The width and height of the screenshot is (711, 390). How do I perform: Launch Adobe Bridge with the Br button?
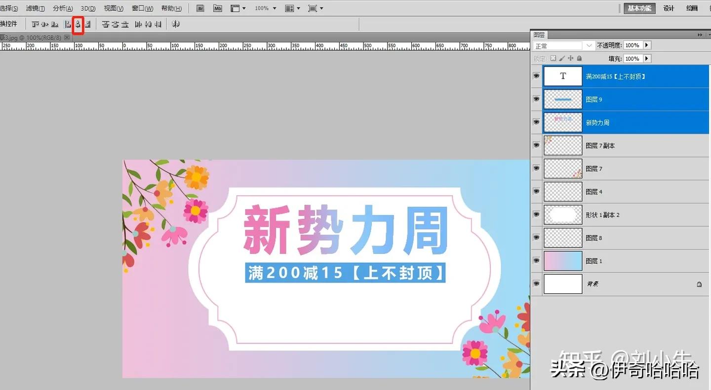(x=200, y=8)
